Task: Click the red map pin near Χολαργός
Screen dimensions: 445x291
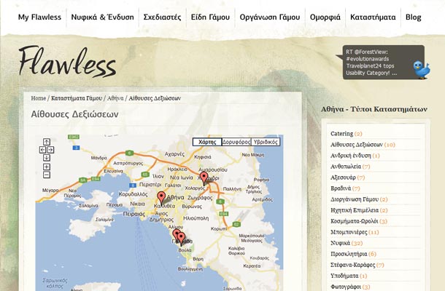Action: click(204, 177)
